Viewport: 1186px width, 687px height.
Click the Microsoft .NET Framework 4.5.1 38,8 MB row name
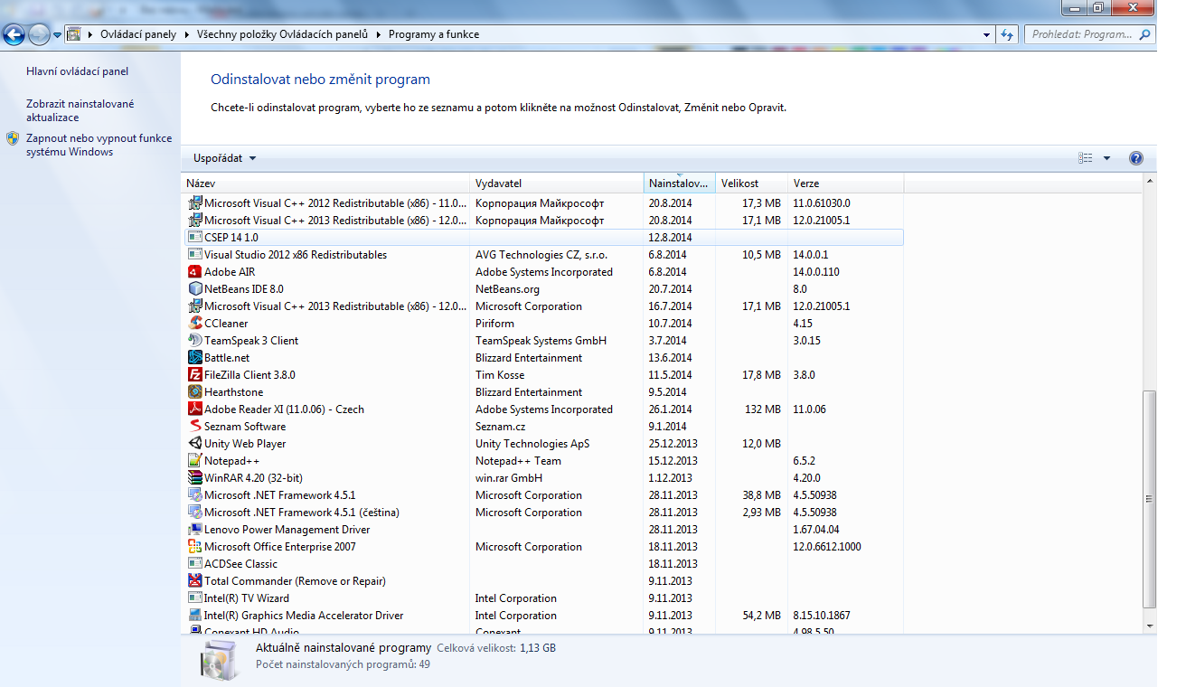point(279,495)
